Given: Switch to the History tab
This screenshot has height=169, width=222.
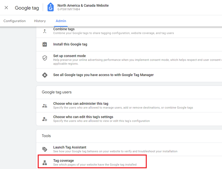Looking at the screenshot, I should tap(40, 21).
